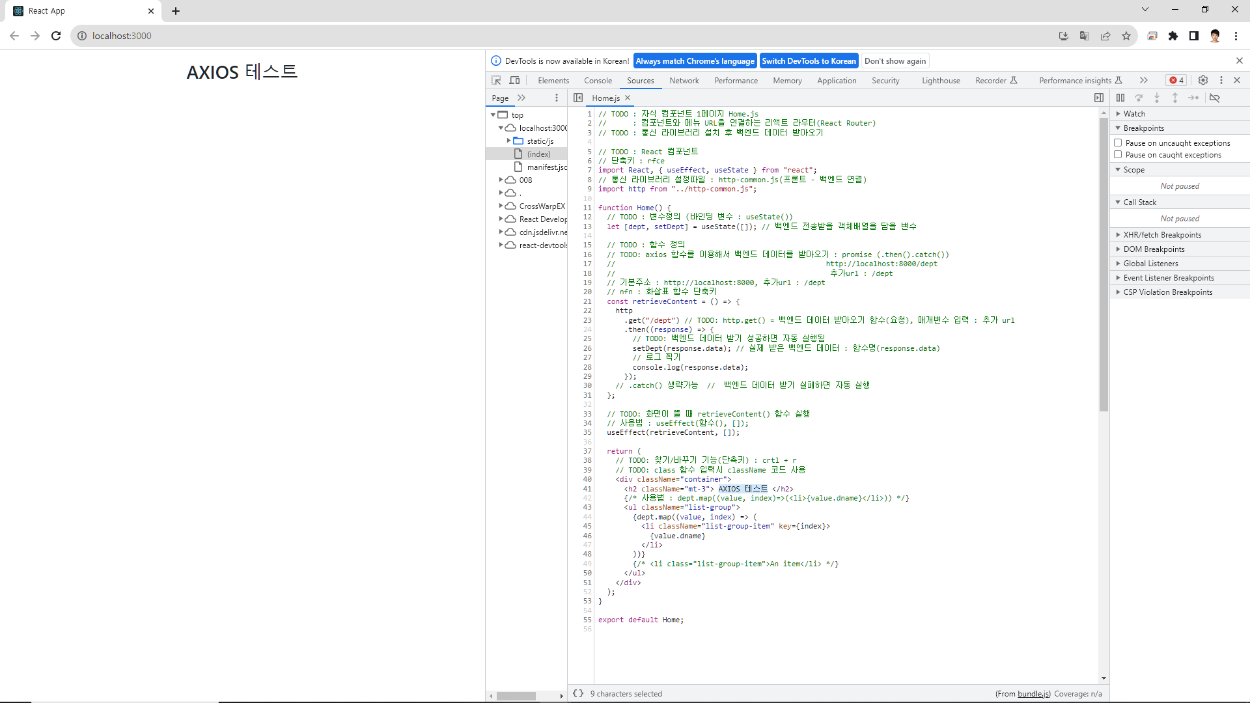The image size is (1250, 703).
Task: Switch to the Network tab
Action: point(684,80)
